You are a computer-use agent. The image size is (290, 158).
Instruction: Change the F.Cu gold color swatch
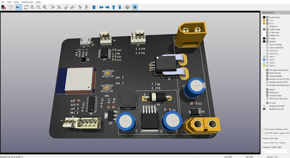click(x=264, y=20)
